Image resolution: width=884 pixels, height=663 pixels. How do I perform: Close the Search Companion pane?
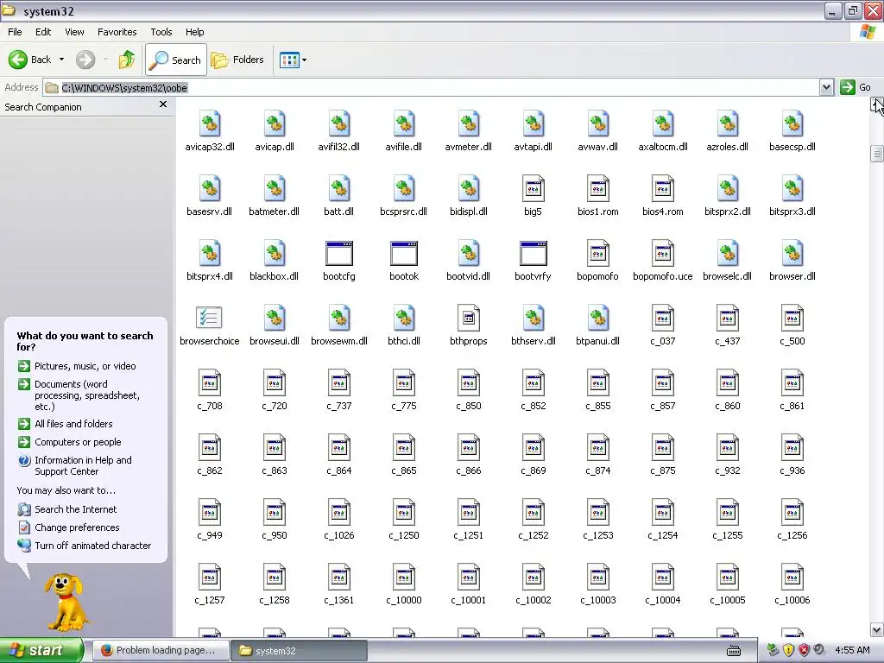(x=163, y=104)
